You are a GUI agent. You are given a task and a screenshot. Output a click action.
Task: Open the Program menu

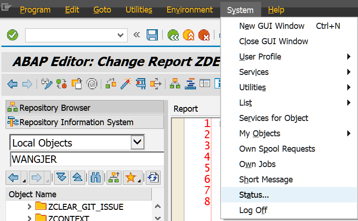tap(35, 10)
